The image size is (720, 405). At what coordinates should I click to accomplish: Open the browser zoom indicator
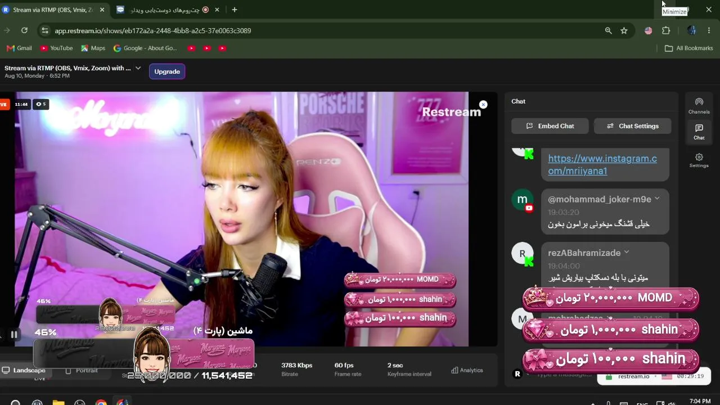[608, 31]
